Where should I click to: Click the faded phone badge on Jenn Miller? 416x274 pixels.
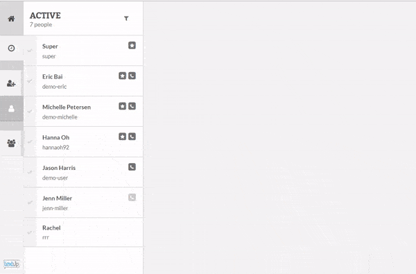click(x=132, y=197)
